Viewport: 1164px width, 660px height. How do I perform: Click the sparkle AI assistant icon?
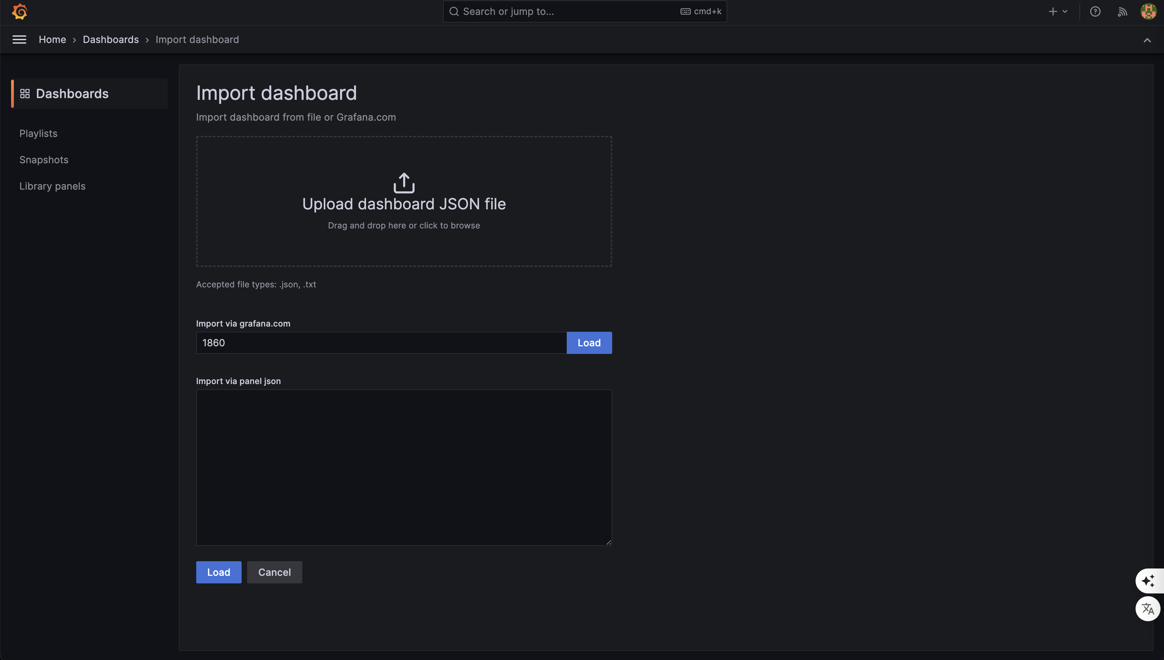1148,581
